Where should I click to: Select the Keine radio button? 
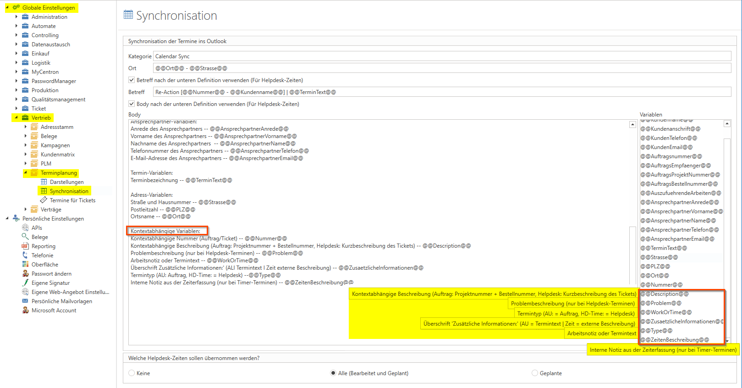click(x=132, y=373)
